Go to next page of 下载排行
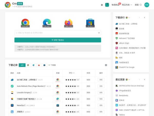Image resolution: width=154 pixels, height=116 pixels. click(x=144, y=18)
